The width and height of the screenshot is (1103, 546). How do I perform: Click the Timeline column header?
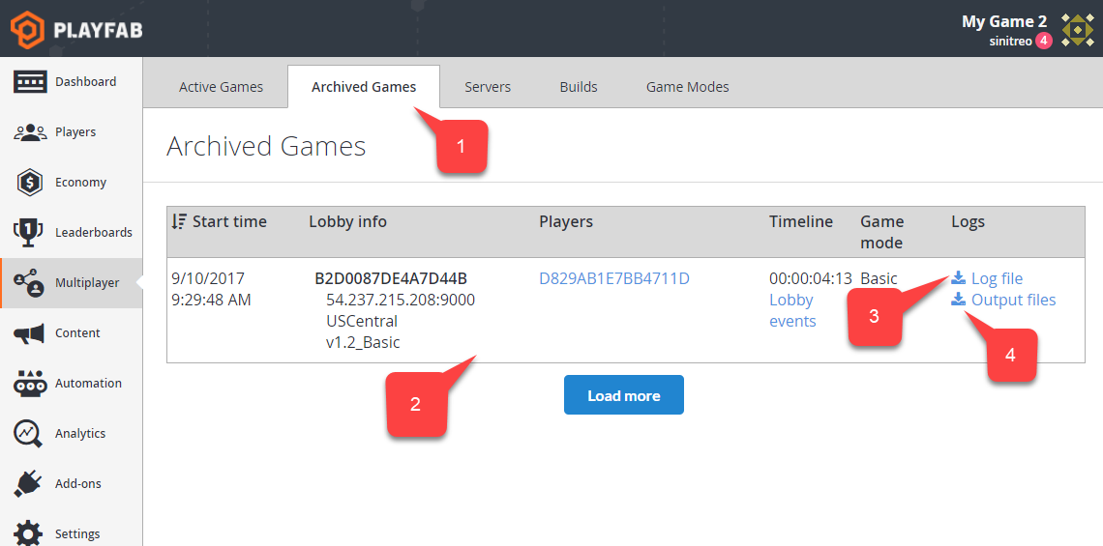click(x=800, y=222)
